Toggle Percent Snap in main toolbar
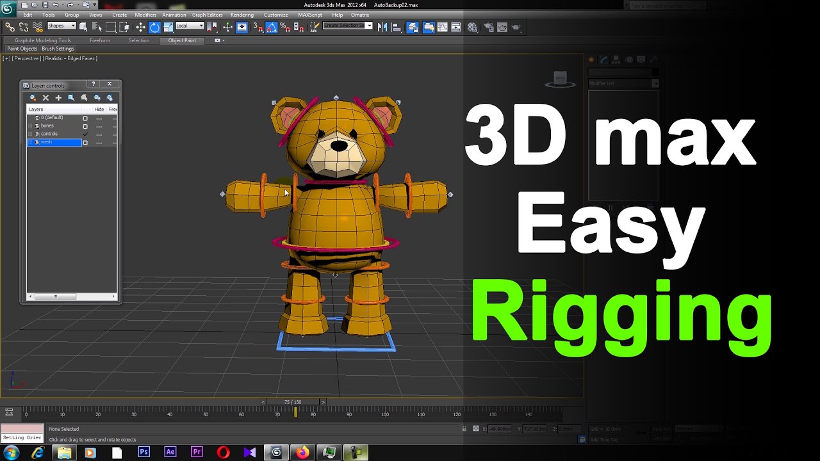Image resolution: width=820 pixels, height=461 pixels. pos(285,27)
